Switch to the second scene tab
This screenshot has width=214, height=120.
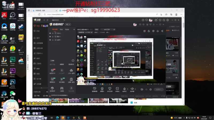pos(61,29)
